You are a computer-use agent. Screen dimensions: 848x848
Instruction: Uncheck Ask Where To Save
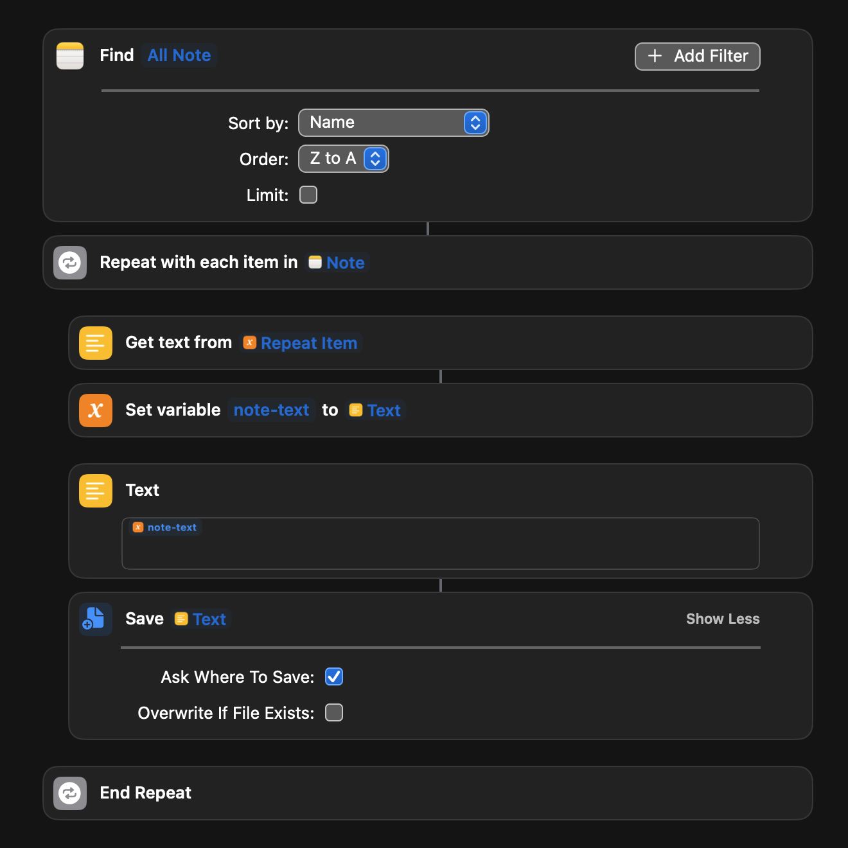(x=334, y=676)
